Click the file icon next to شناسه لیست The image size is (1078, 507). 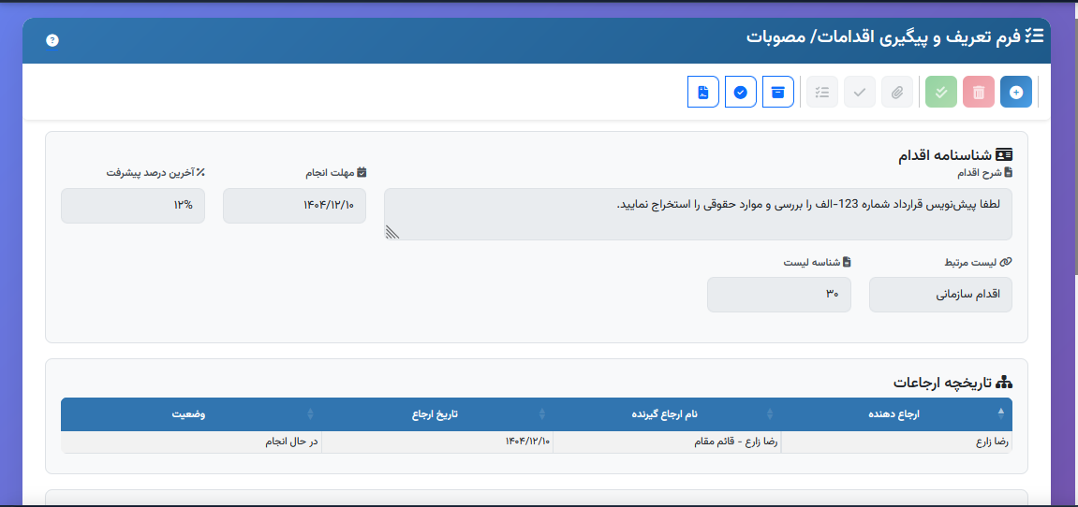click(847, 262)
